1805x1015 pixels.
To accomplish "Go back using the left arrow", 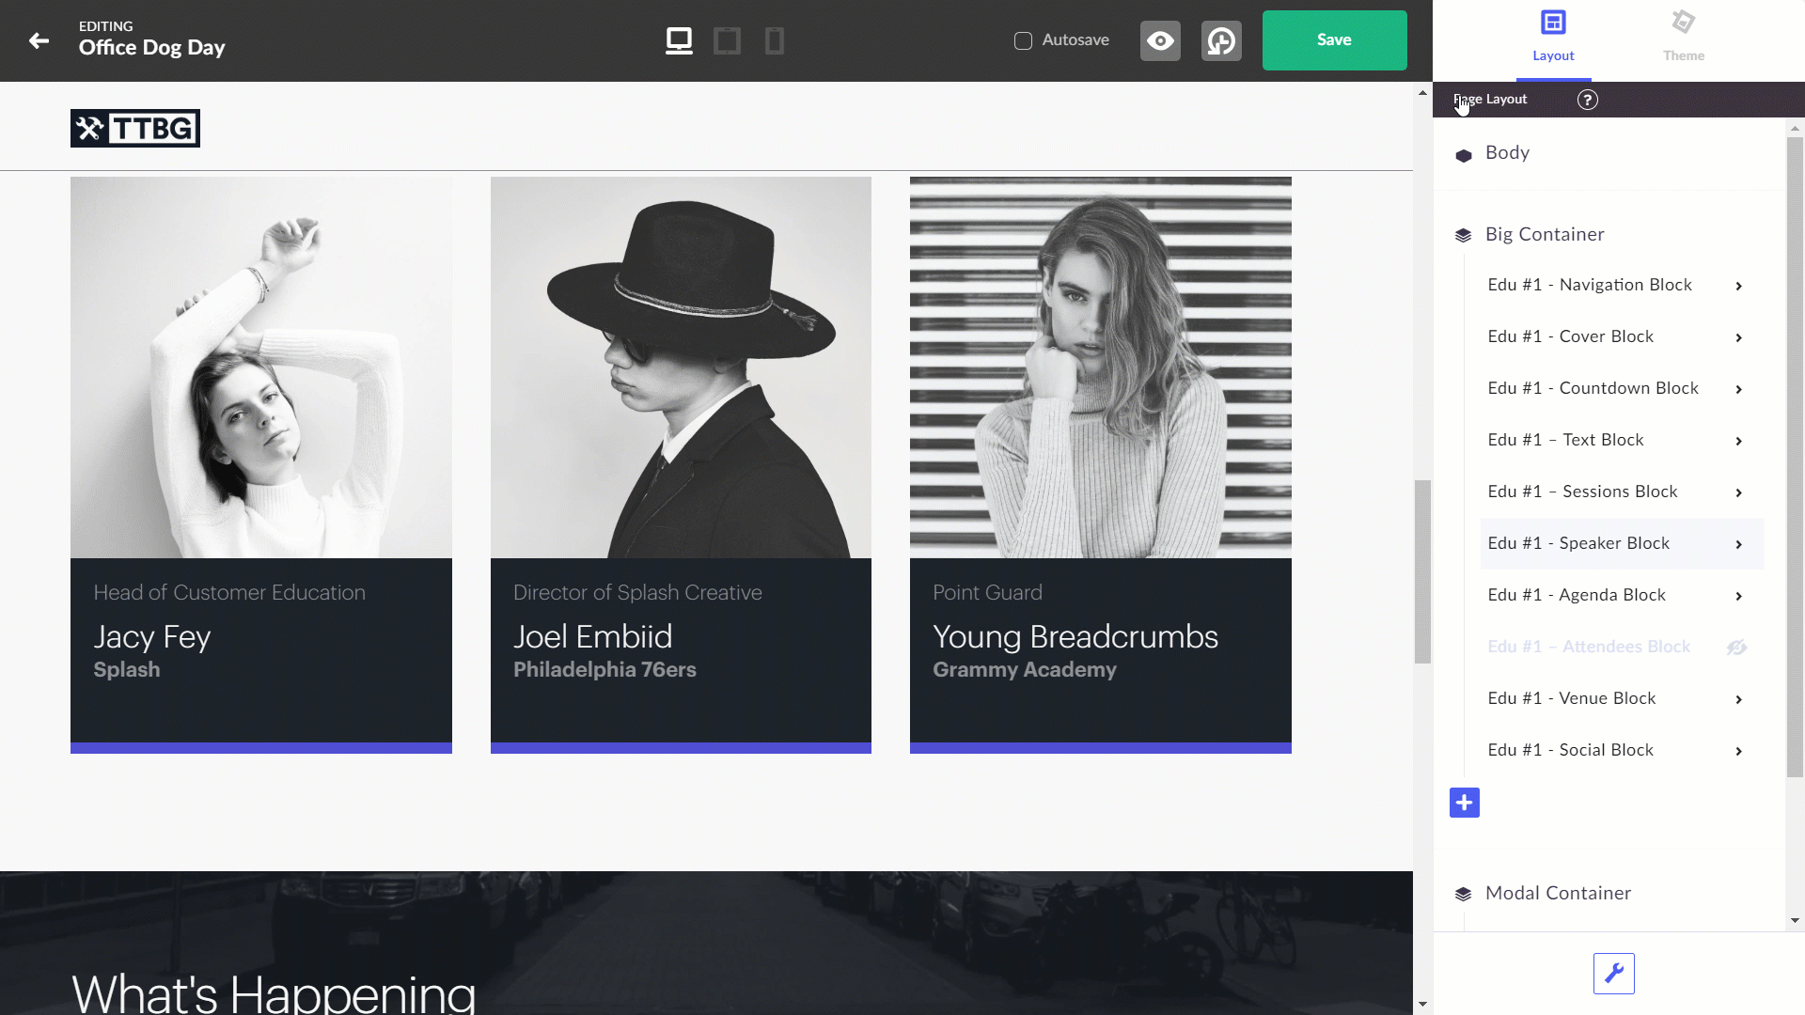I will [39, 40].
